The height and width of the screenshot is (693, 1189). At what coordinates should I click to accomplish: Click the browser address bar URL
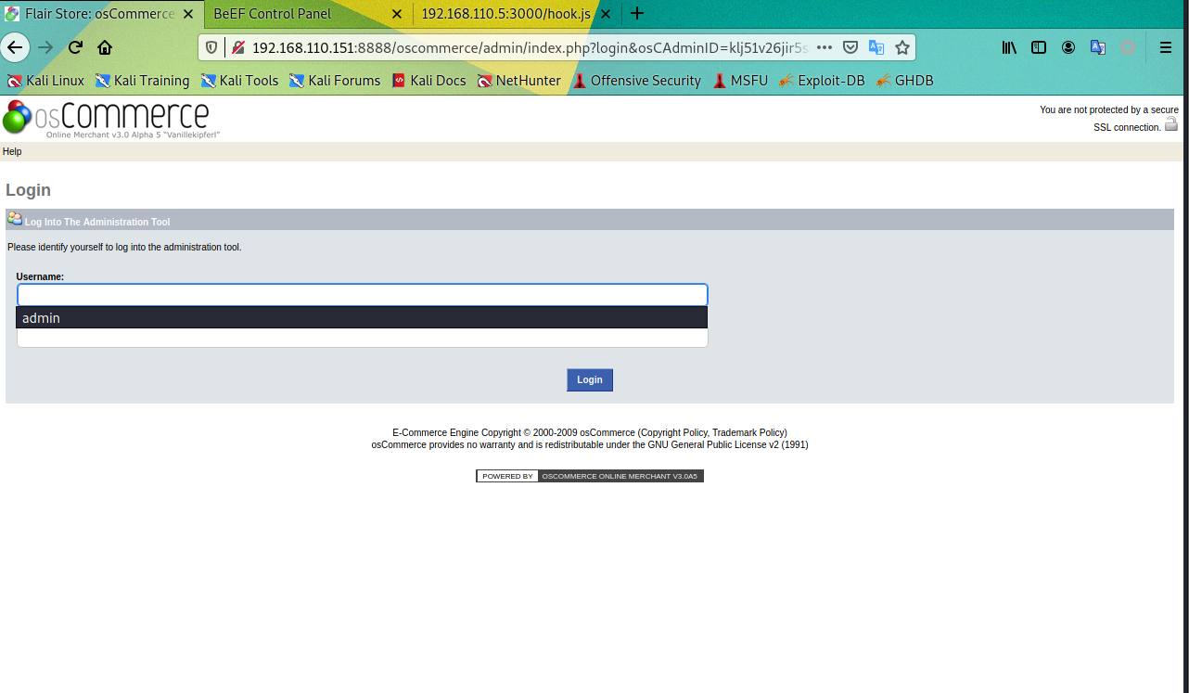(x=530, y=47)
